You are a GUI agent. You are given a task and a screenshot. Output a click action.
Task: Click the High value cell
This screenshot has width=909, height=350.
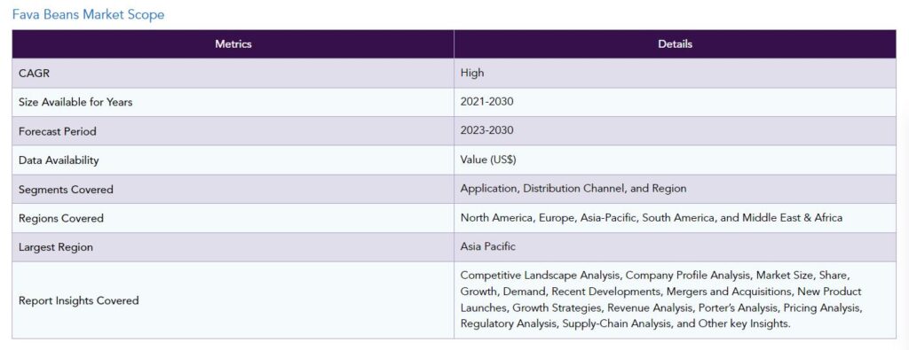(x=675, y=73)
